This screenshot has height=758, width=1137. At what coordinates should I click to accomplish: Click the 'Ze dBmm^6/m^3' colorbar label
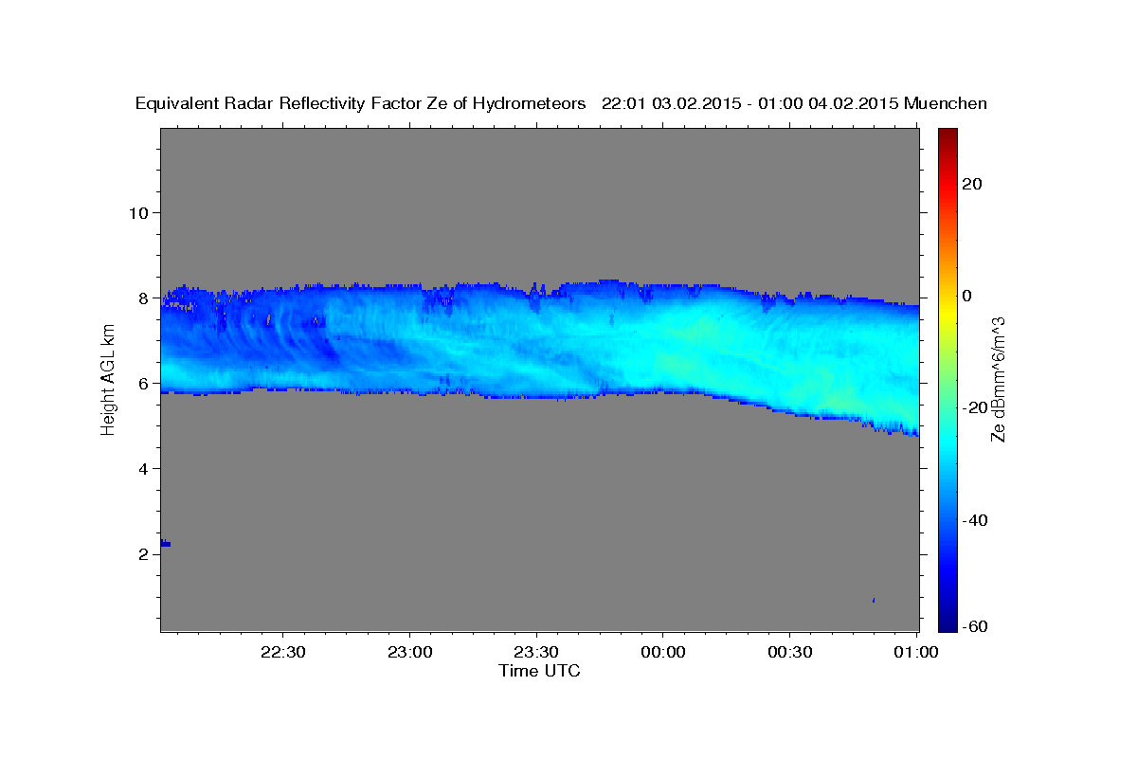tap(998, 378)
